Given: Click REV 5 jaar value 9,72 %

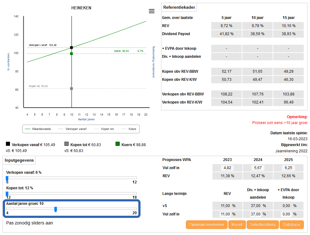Looking at the screenshot, I should coord(227,26).
